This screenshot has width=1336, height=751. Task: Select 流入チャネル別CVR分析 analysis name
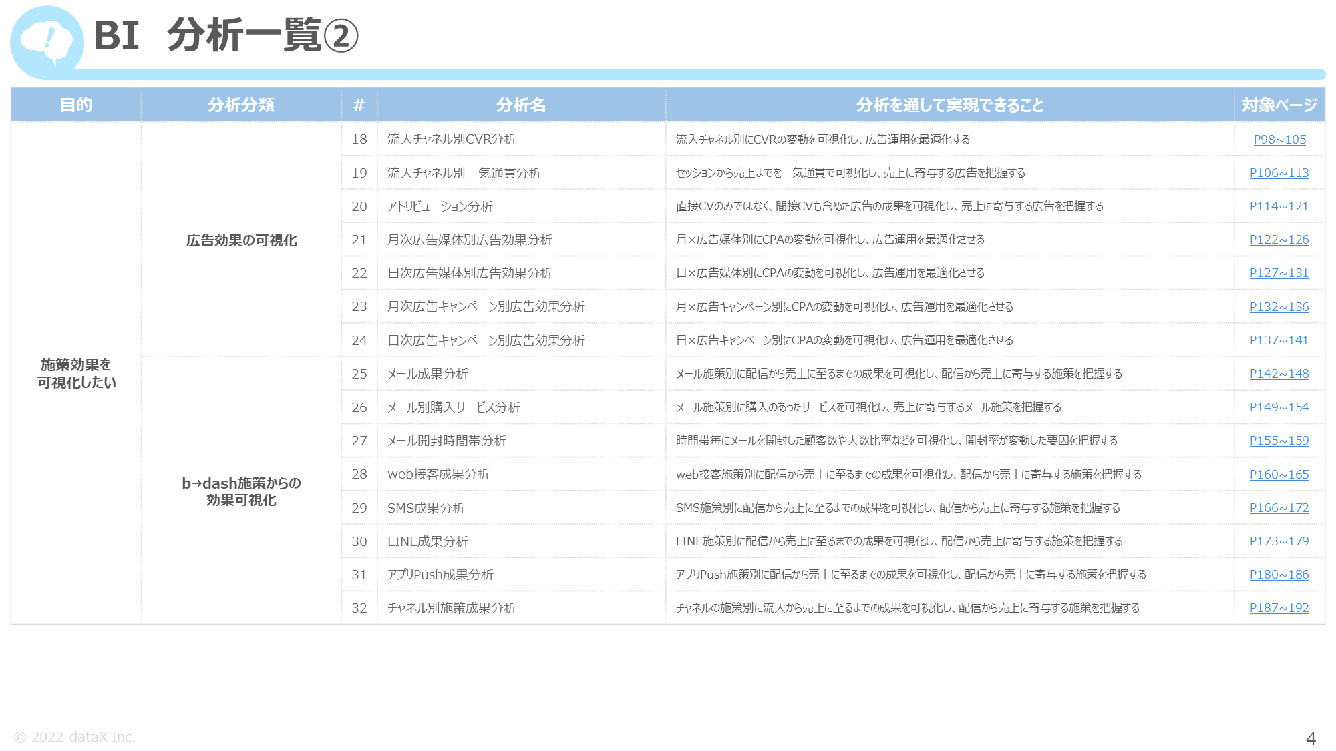[x=452, y=140]
